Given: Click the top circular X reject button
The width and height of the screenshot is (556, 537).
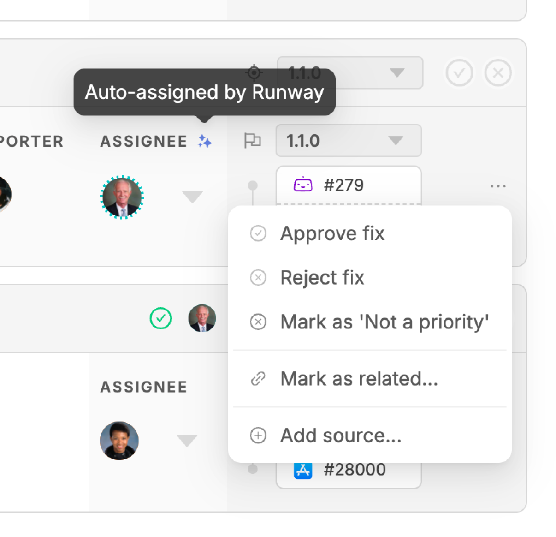Looking at the screenshot, I should [498, 72].
